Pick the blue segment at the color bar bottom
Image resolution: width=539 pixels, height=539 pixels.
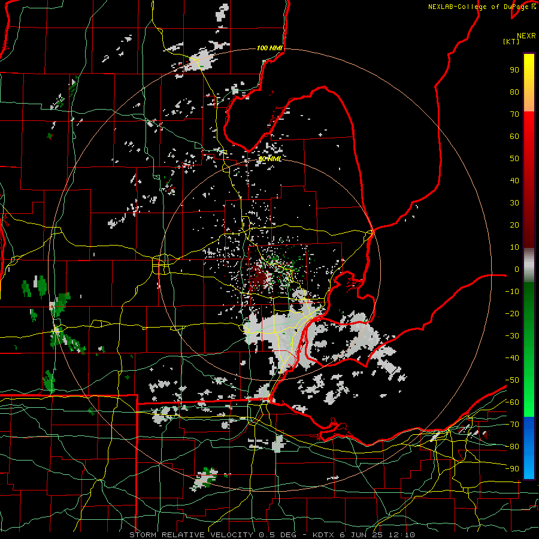click(x=529, y=447)
